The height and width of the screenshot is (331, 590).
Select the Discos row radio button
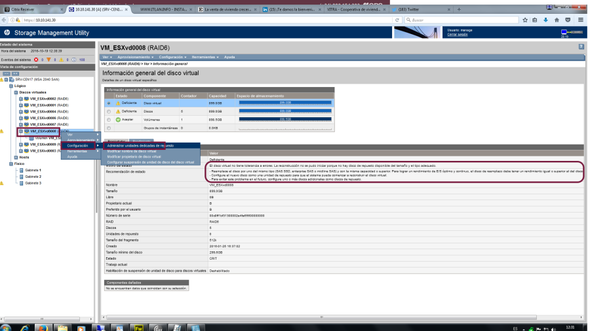[109, 111]
